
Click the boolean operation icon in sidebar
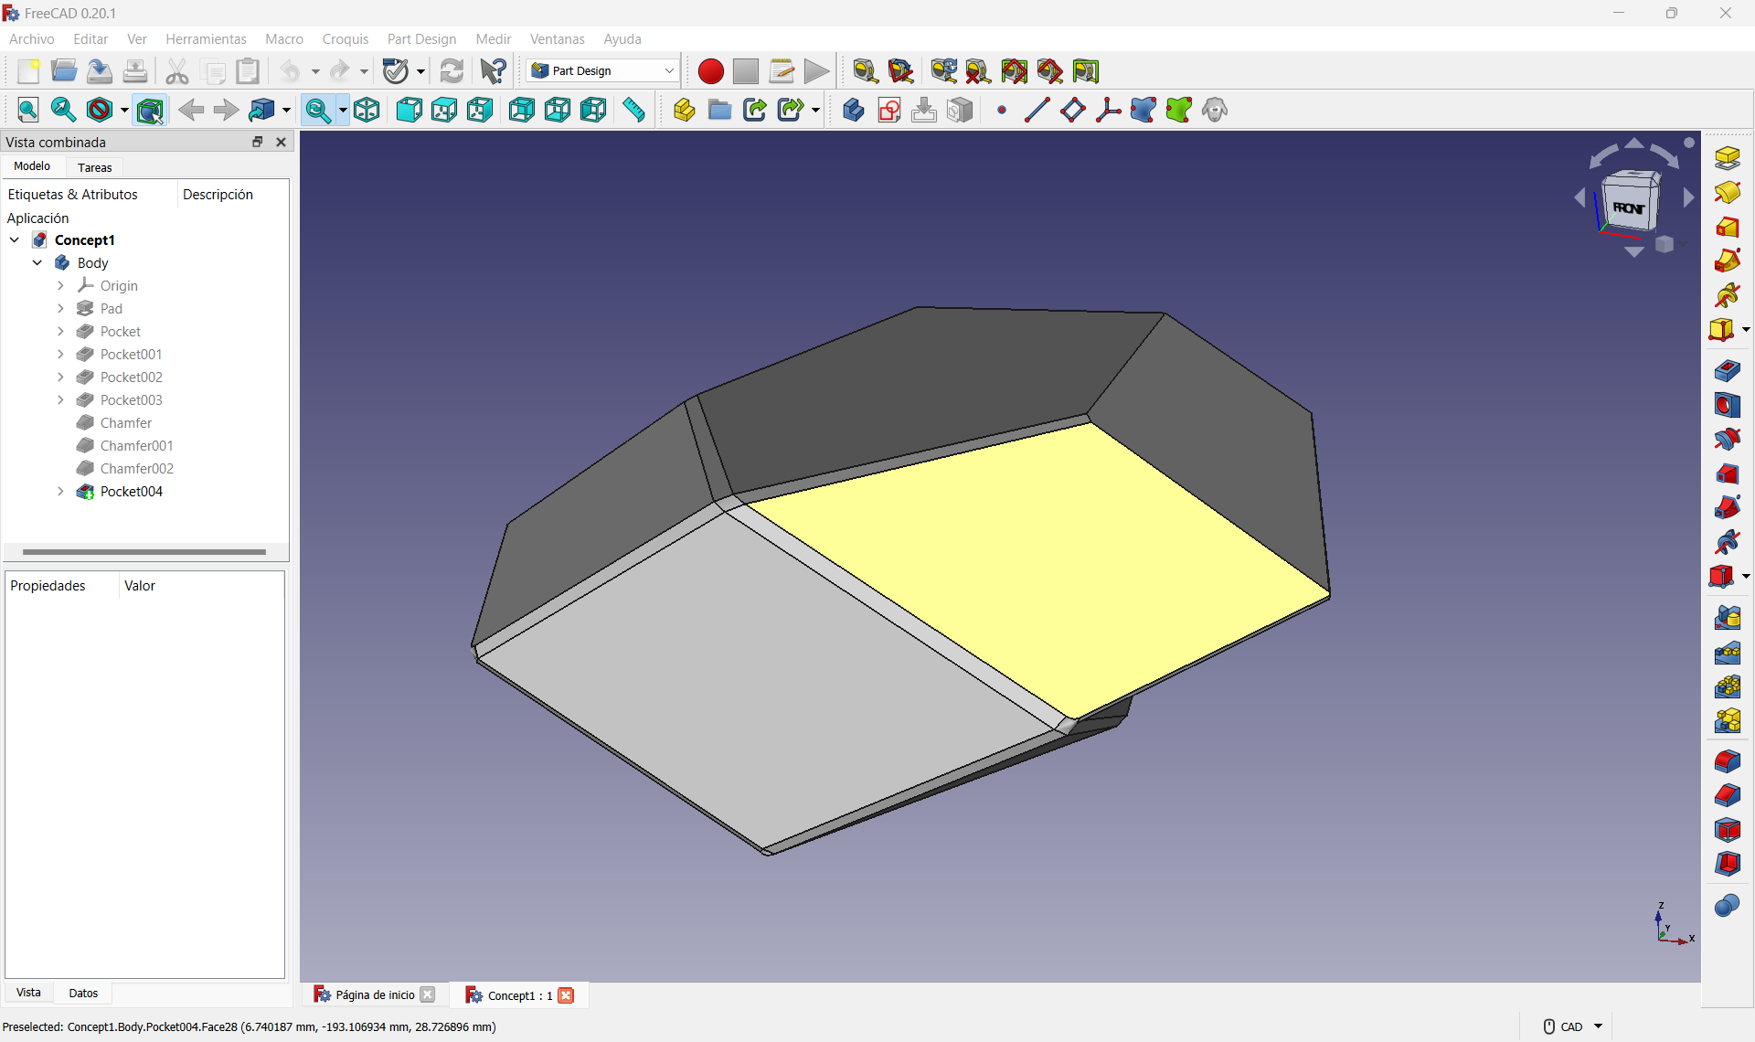(x=1727, y=905)
